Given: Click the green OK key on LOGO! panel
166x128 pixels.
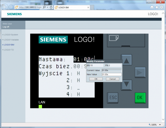Looking at the screenshot, I should (140, 98).
